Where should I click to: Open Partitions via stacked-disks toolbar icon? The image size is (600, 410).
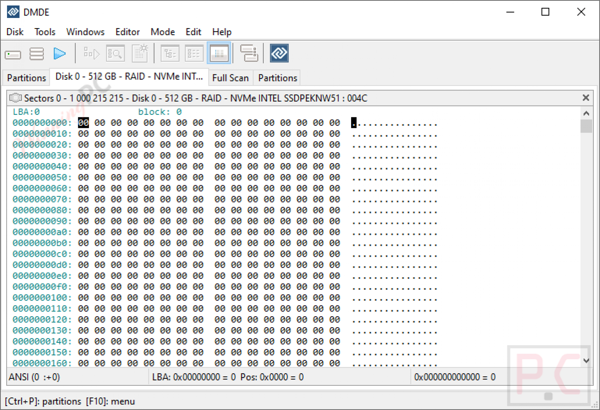[37, 54]
